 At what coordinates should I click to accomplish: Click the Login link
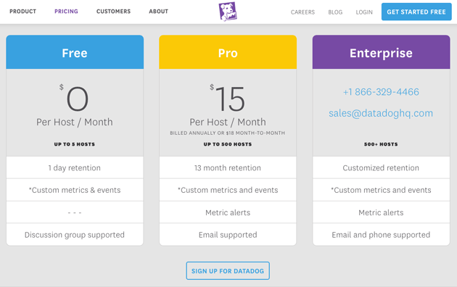364,12
